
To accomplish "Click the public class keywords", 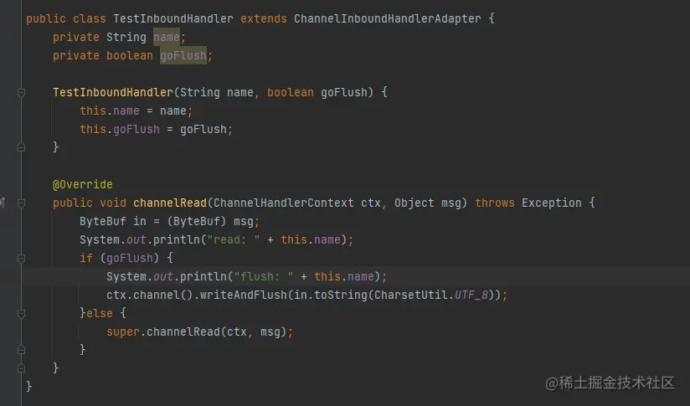I will tap(66, 19).
